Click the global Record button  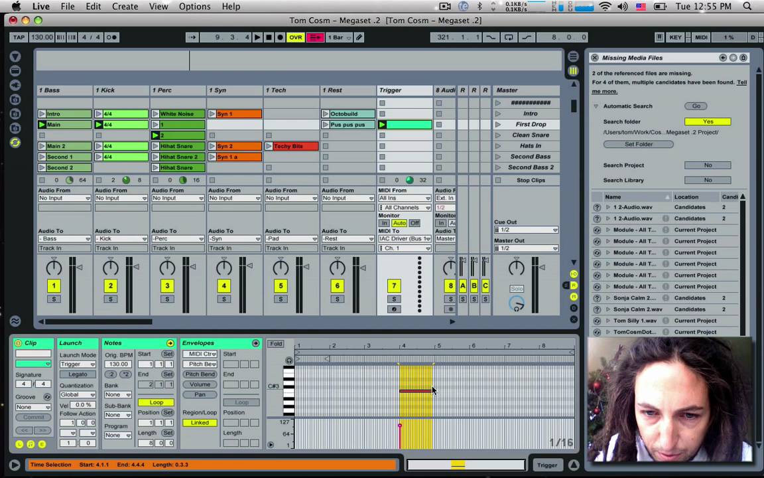click(280, 37)
